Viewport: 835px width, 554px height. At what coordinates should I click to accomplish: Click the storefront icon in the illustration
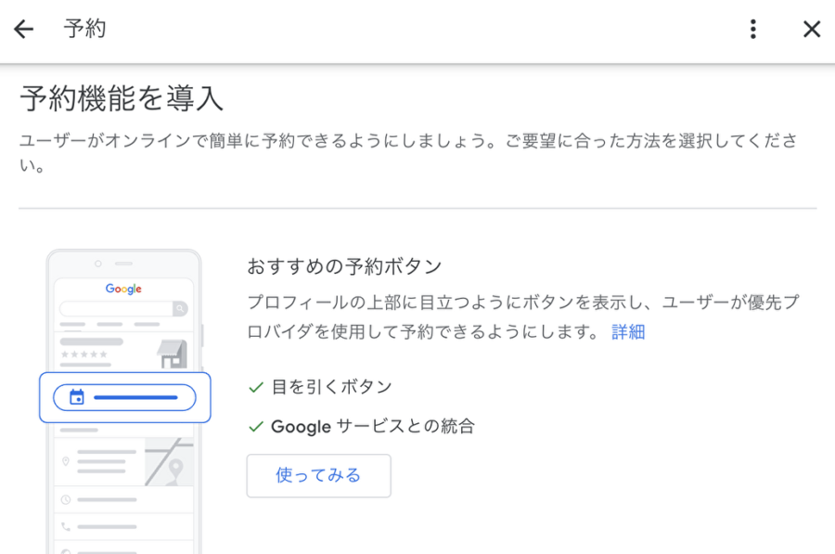point(173,354)
